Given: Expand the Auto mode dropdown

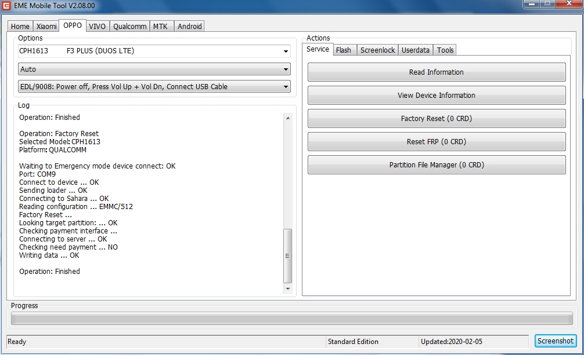Looking at the screenshot, I should tap(154, 69).
